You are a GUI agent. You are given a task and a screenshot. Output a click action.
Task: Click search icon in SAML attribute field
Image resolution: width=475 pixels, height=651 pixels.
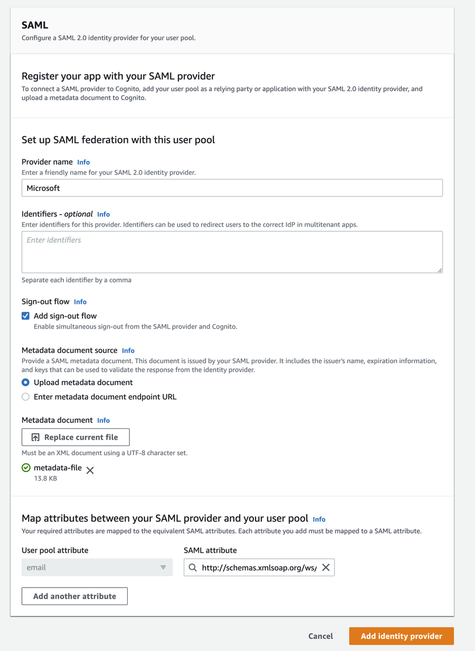click(x=193, y=568)
